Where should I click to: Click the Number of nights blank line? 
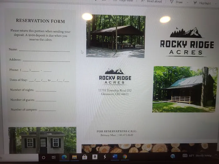tap(46, 91)
